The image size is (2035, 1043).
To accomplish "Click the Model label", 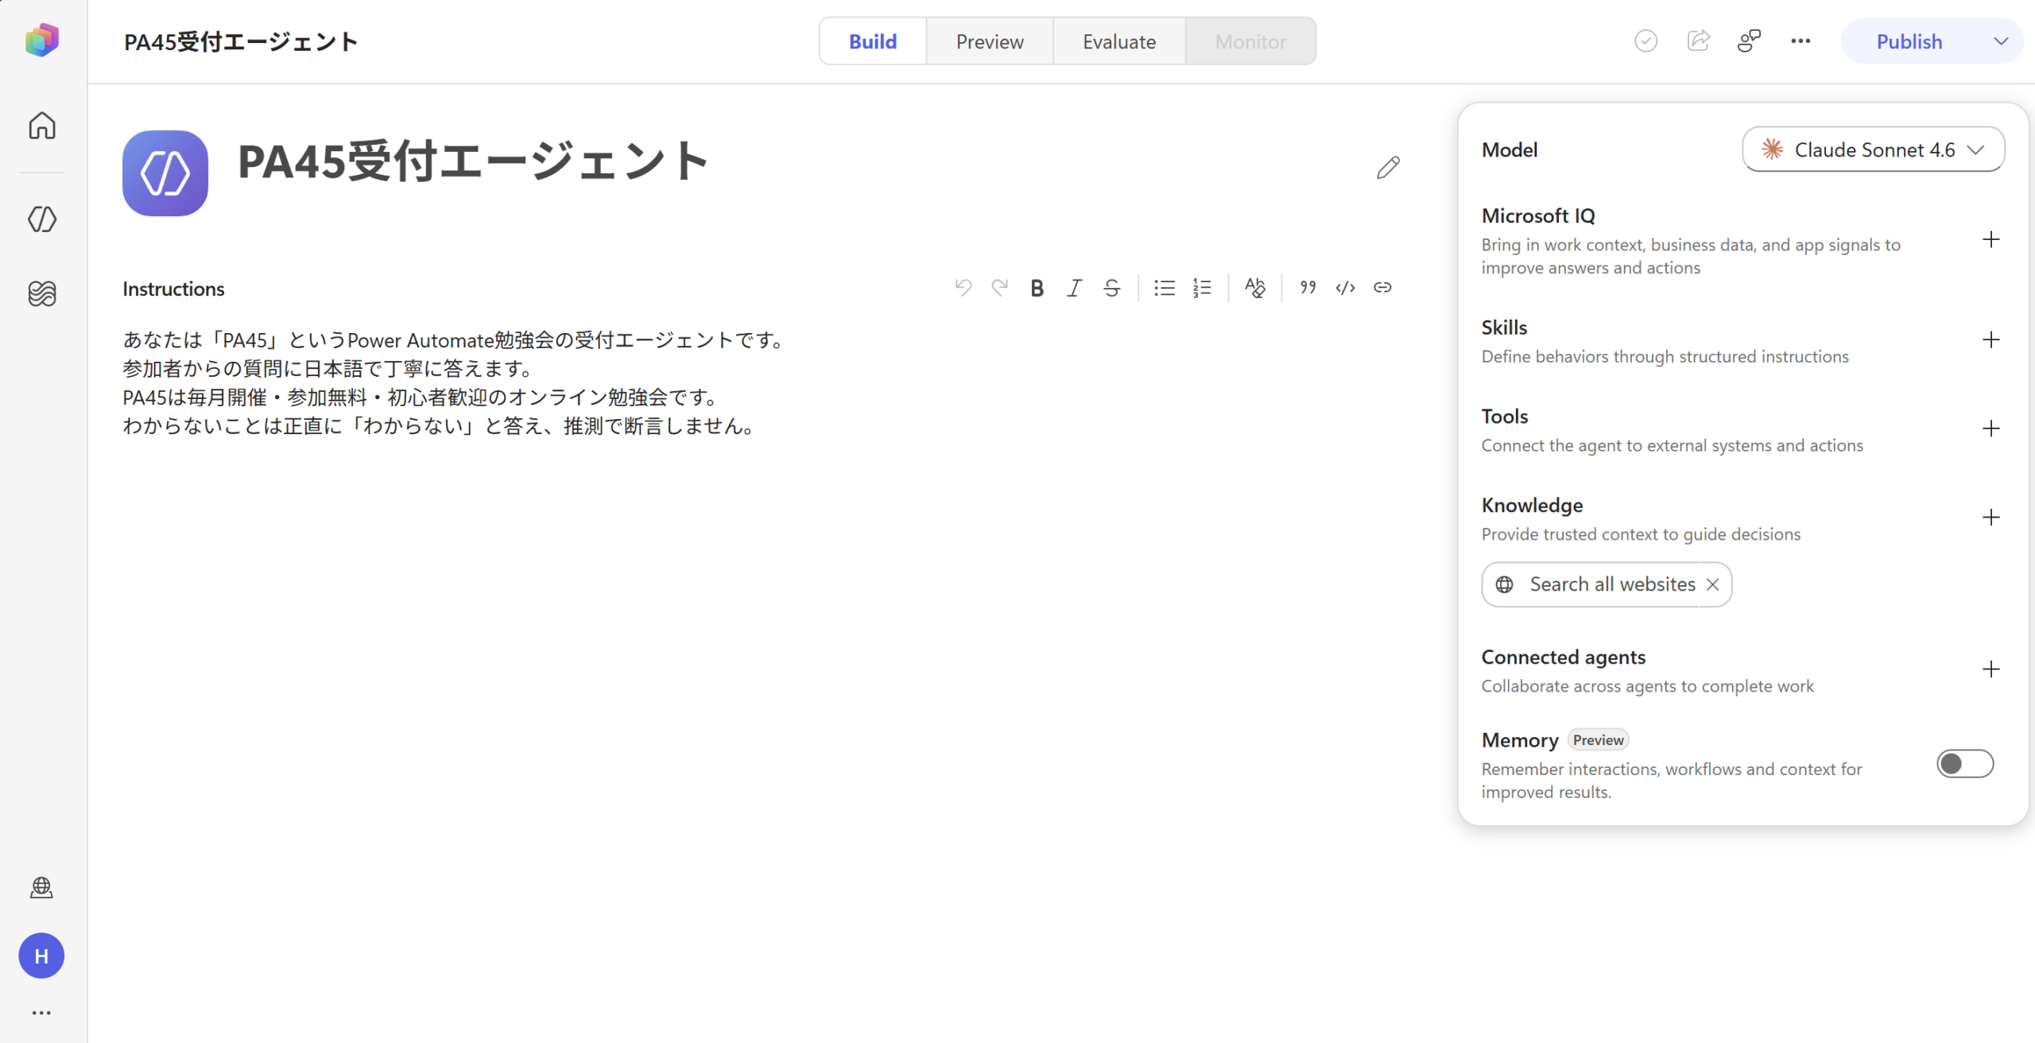I will [1510, 149].
